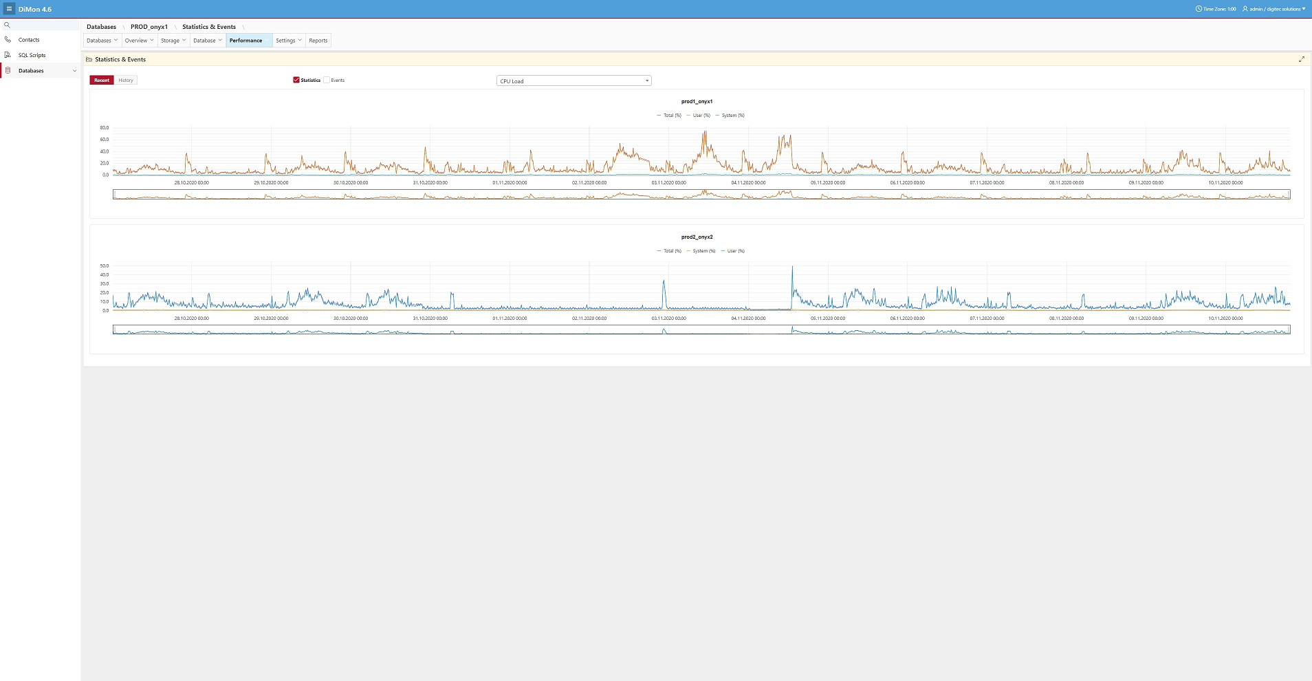
Task: Toggle User (%) series in prod1_onyx1 legend
Action: (701, 116)
